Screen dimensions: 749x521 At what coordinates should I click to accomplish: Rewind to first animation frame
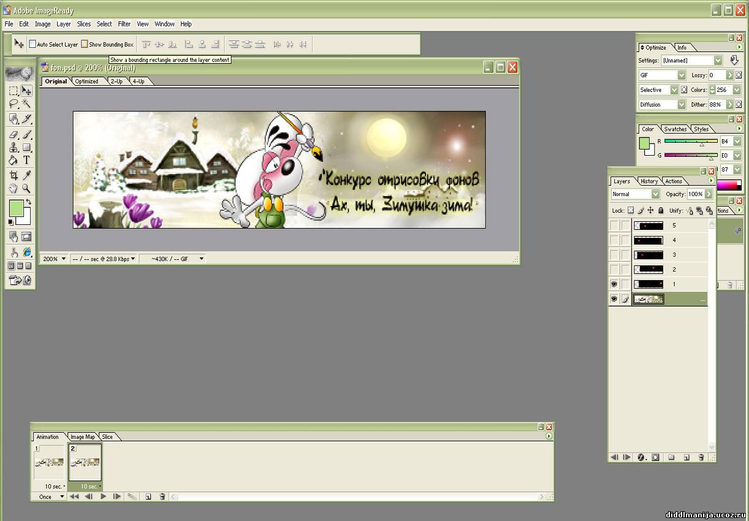click(74, 496)
